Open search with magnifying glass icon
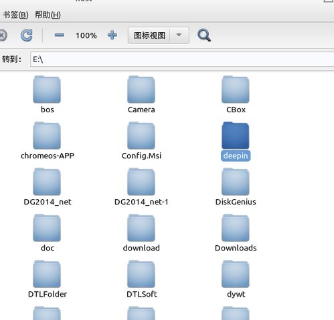Viewport: 334px width, 320px height. pos(204,35)
